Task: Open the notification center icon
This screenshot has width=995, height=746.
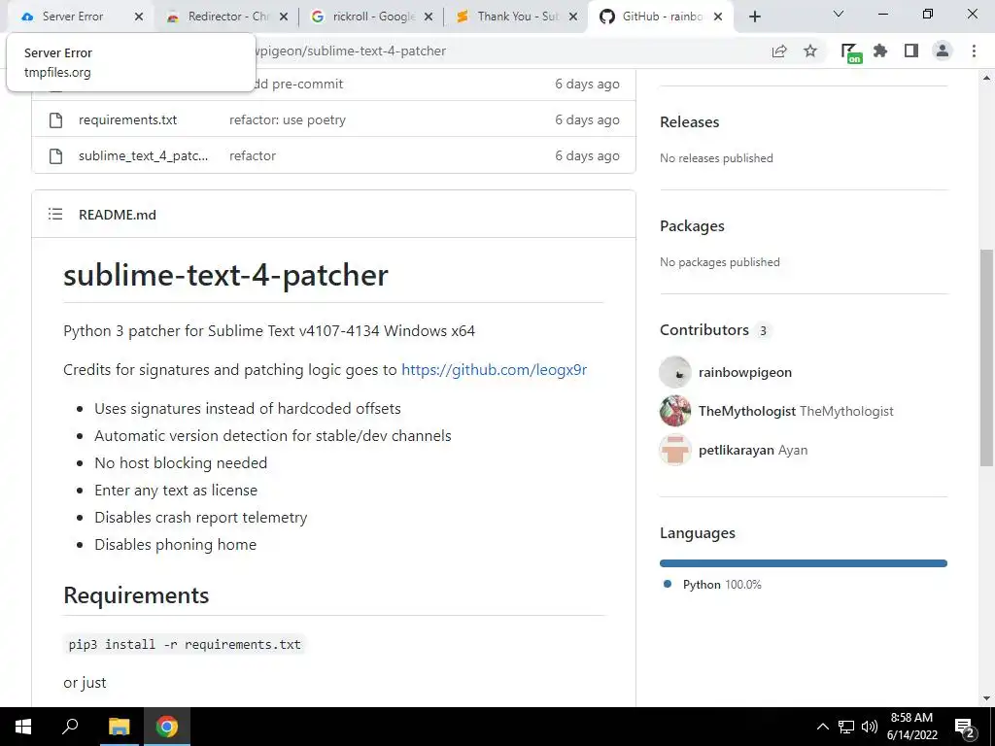Action: (x=965, y=728)
